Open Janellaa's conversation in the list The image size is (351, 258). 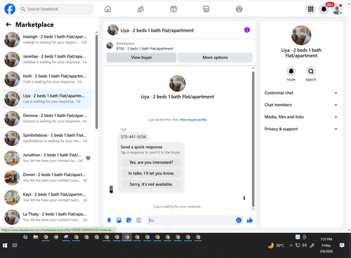pyautogui.click(x=47, y=59)
